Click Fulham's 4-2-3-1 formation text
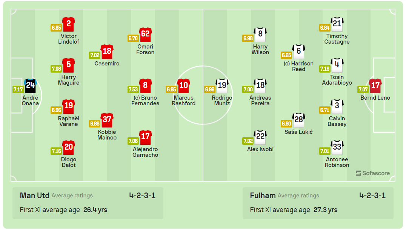Screen dimensions: 406x232 [372, 196]
